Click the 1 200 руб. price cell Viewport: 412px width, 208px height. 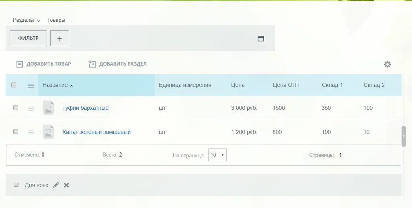coord(244,132)
